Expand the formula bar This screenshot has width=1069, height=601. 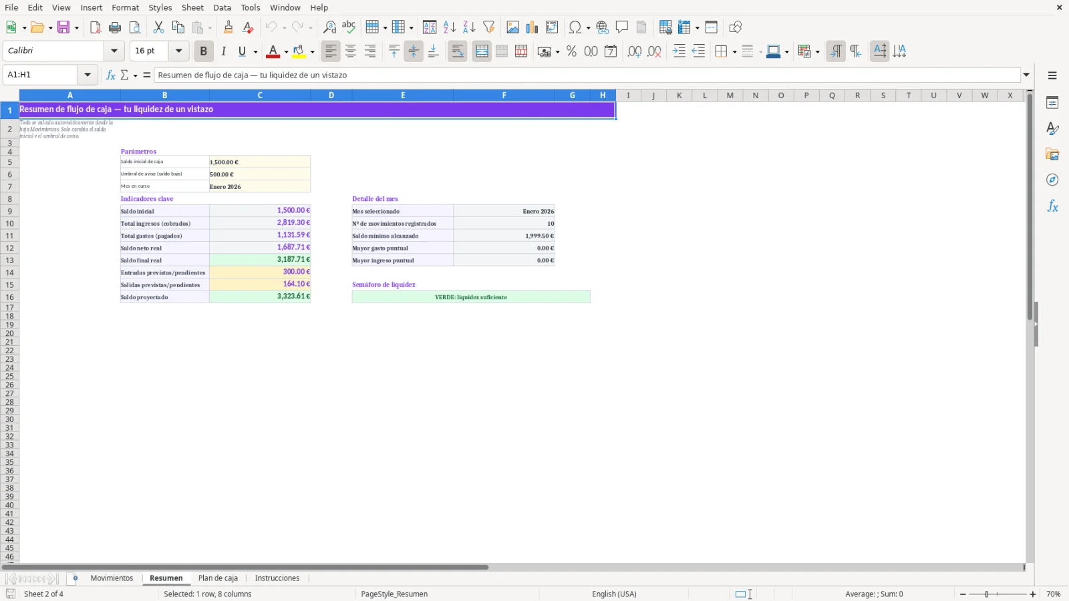tap(1026, 75)
